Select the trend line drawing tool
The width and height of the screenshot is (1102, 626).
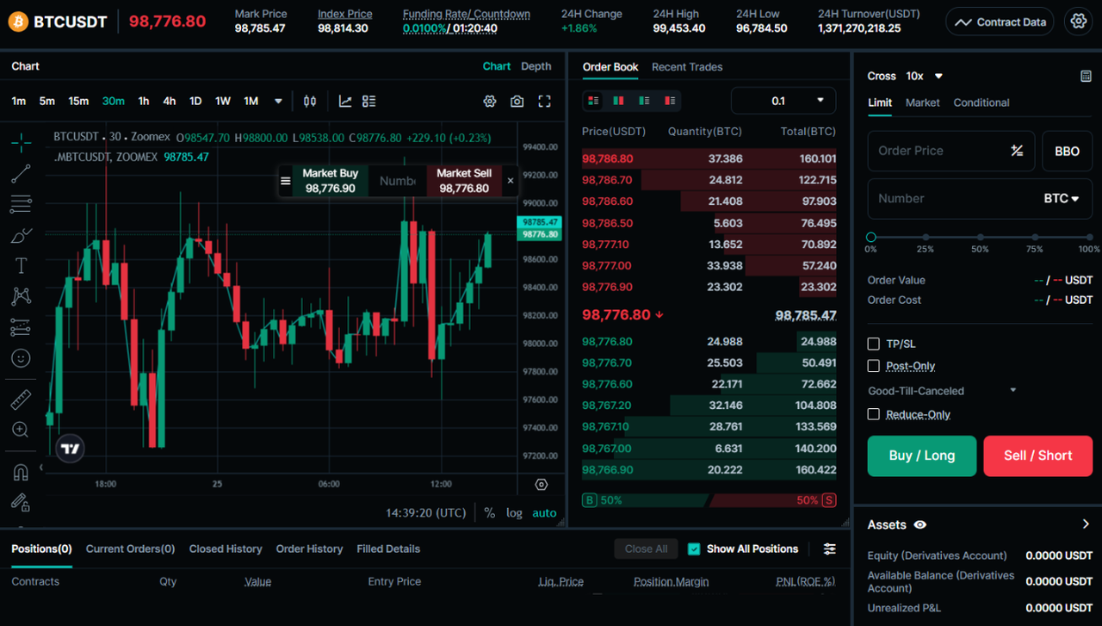point(22,173)
